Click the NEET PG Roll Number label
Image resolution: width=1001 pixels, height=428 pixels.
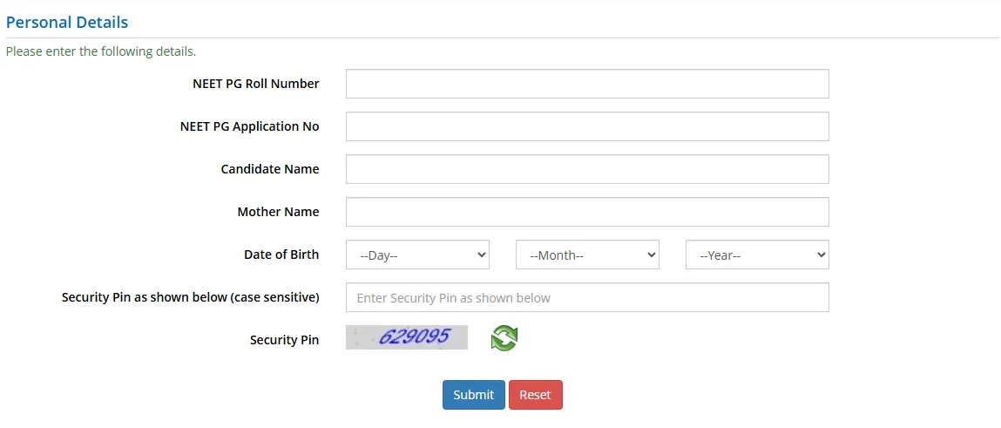[x=255, y=84]
